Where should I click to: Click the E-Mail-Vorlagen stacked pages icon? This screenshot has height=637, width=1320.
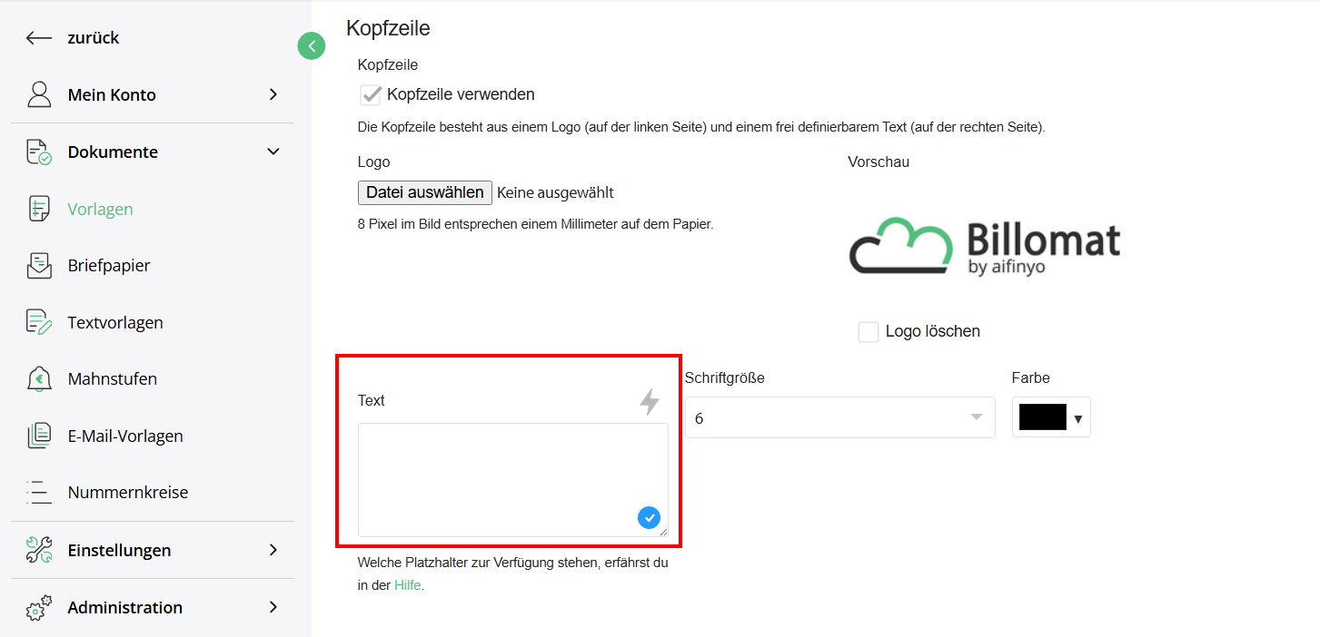click(x=39, y=436)
